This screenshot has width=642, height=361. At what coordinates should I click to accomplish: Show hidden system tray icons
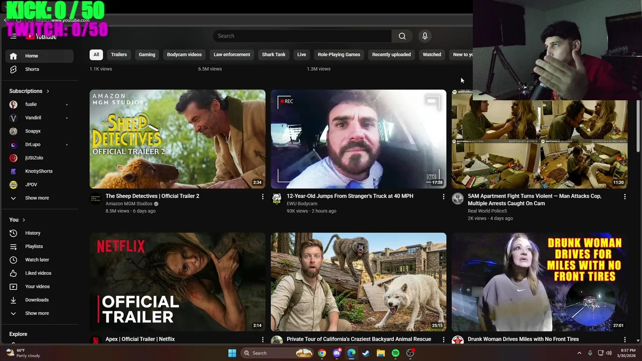point(579,353)
